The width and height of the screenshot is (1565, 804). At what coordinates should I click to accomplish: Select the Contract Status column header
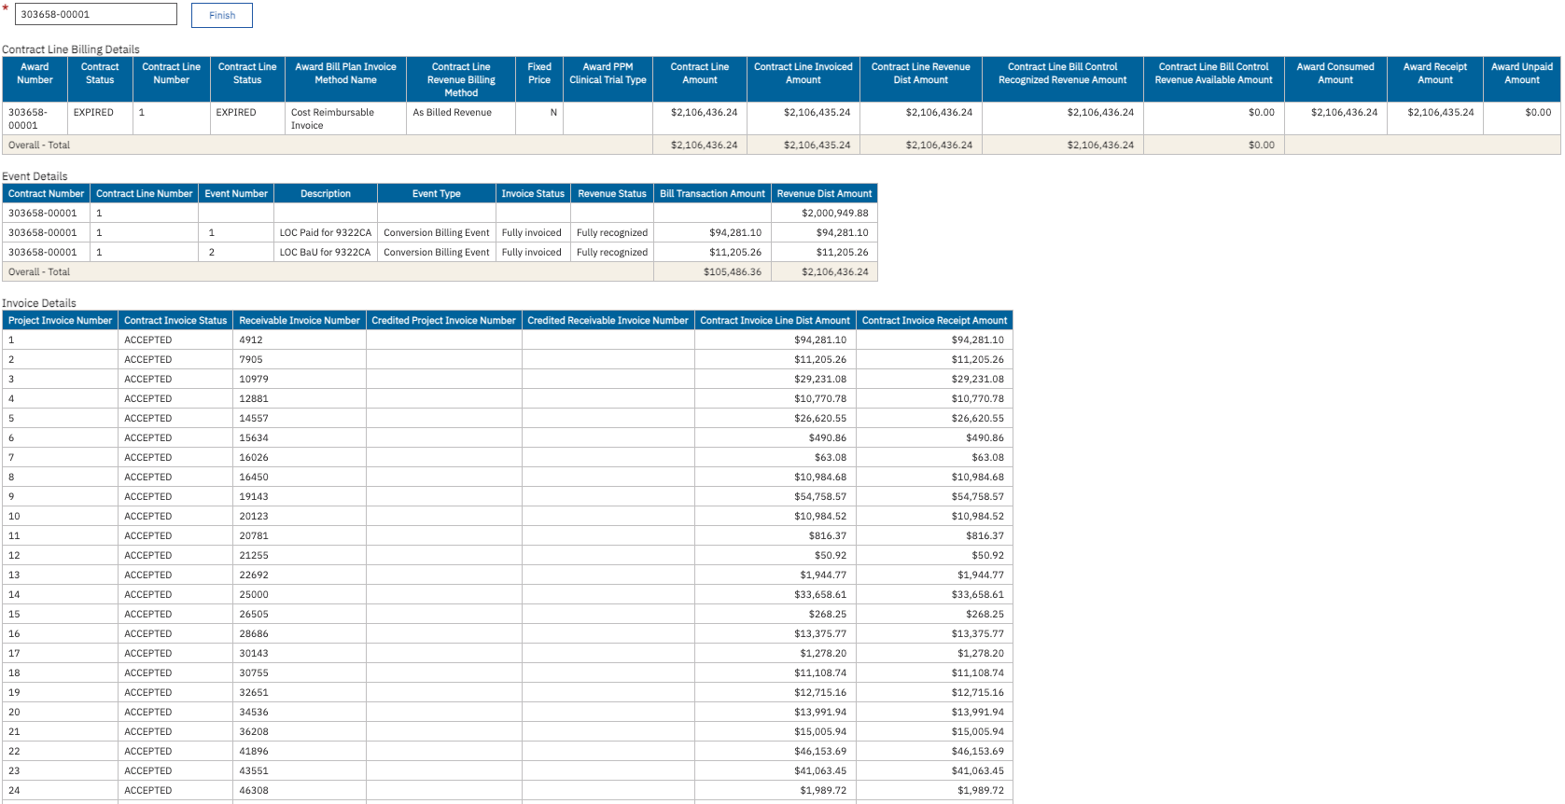coord(100,79)
